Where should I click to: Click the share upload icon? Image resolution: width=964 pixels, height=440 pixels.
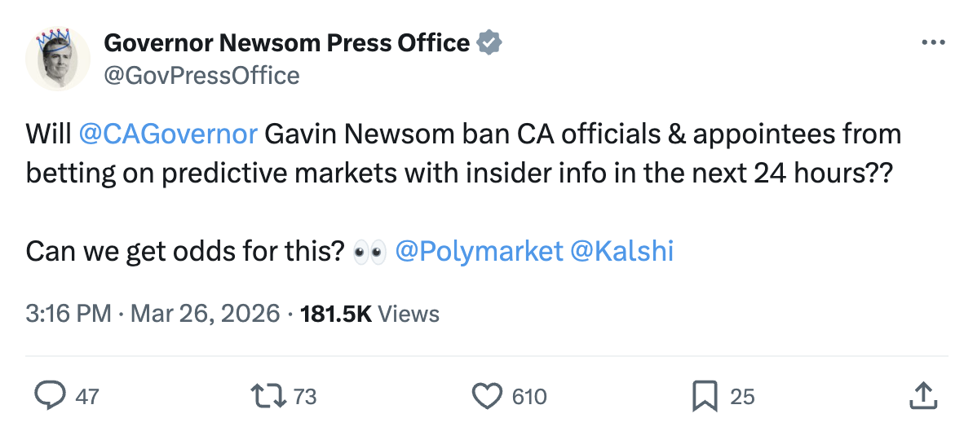[922, 397]
